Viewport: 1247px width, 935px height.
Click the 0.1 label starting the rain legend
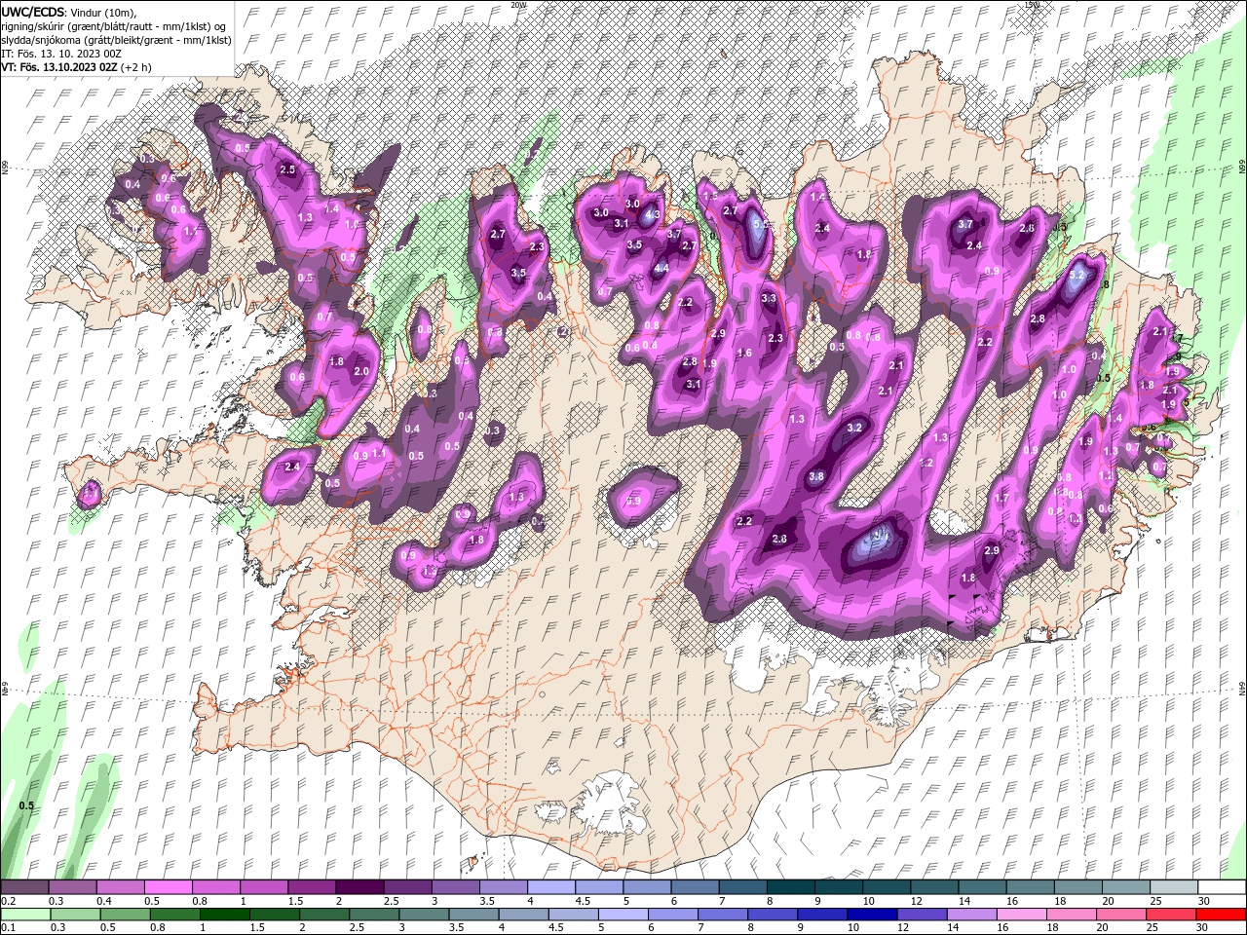pos(8,929)
